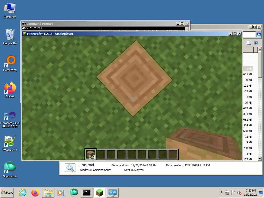
Task: Launch Everything search shortcut
Action: tap(10, 63)
